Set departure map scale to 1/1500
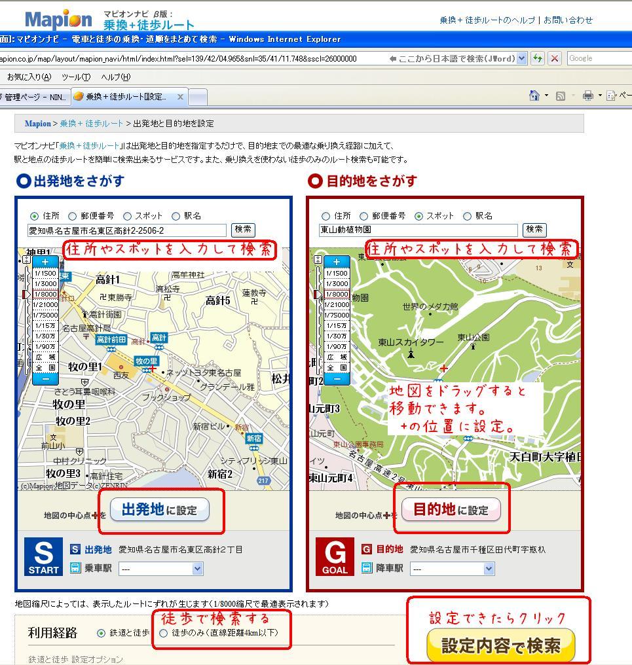 coord(45,273)
